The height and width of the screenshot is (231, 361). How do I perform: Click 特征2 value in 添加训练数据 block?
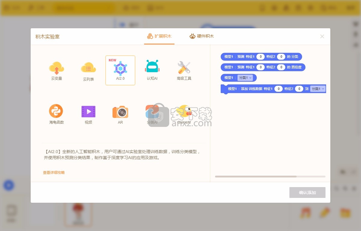point(299,89)
